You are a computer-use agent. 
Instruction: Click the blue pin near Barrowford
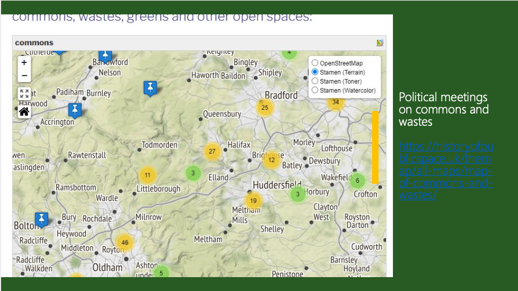[105, 55]
